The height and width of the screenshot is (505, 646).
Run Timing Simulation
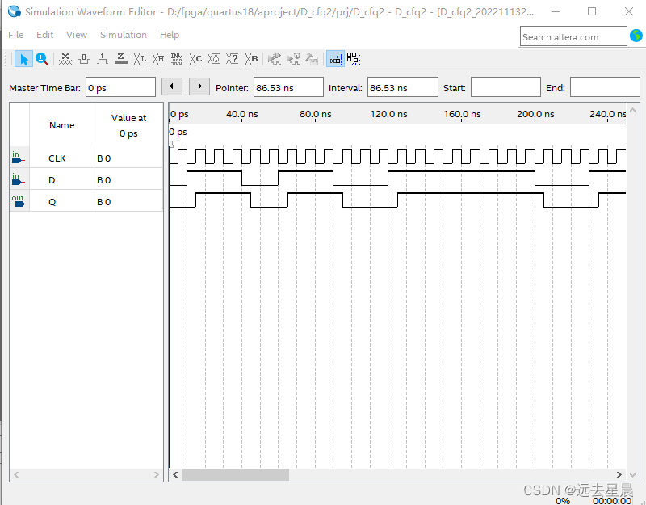293,59
